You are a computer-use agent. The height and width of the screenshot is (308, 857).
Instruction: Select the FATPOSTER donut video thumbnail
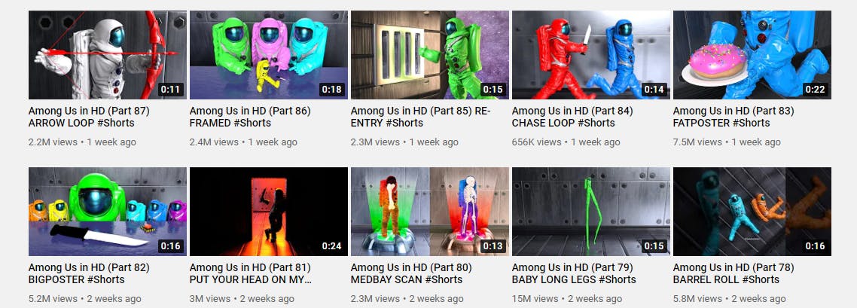(752, 55)
